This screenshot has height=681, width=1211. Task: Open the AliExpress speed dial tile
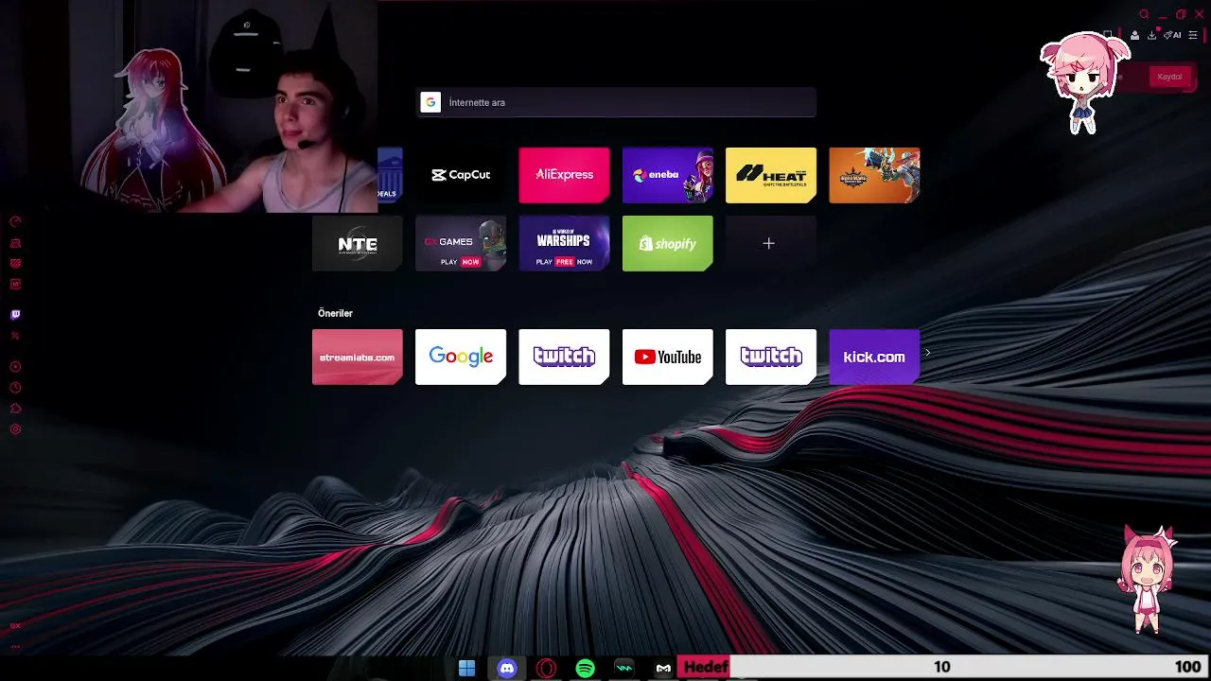click(x=564, y=175)
